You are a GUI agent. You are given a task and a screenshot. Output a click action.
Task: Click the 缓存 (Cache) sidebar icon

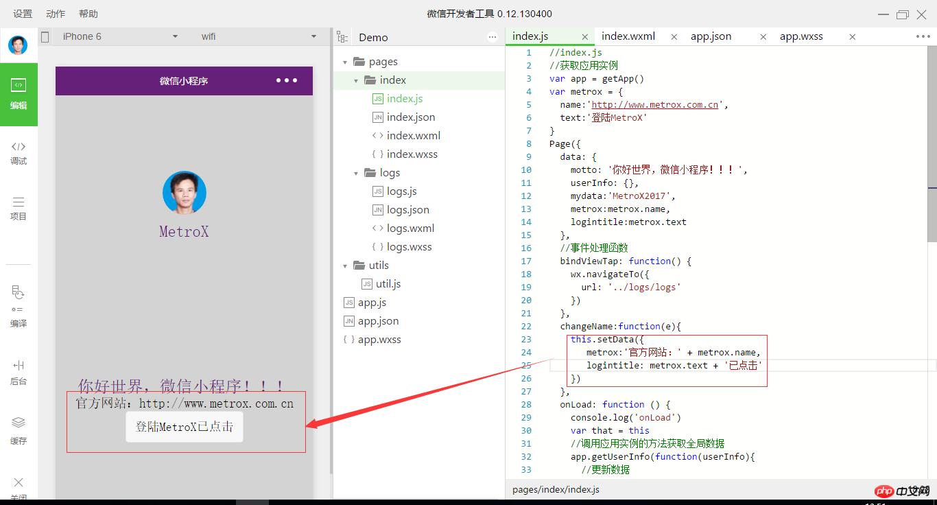point(19,430)
